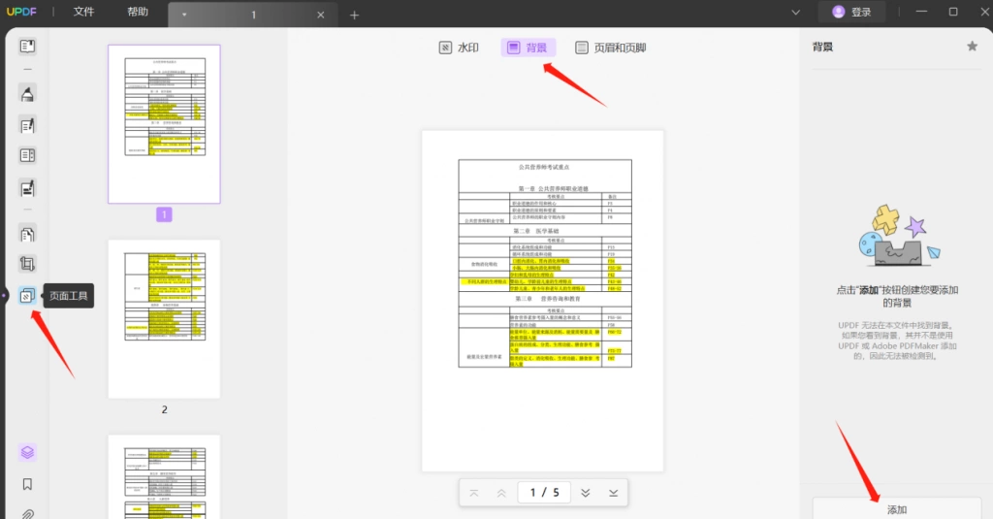Open the Bookmarks panel icon
Screen dimensions: 993x519
pyautogui.click(x=27, y=484)
